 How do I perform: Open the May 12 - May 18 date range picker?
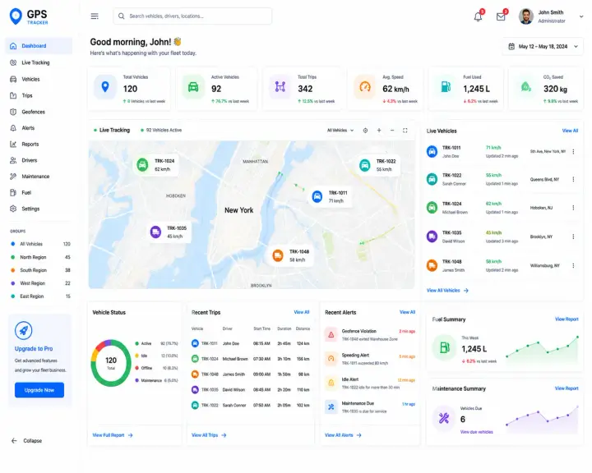tap(543, 46)
